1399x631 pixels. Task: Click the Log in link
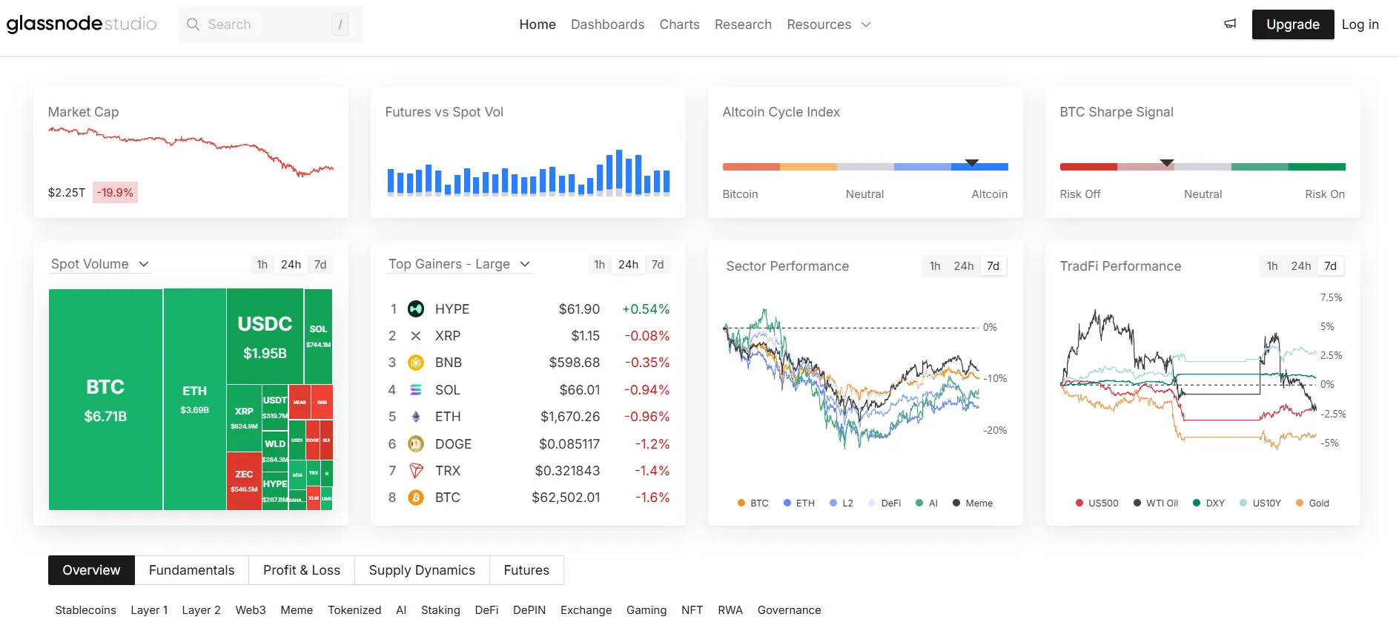(x=1360, y=24)
